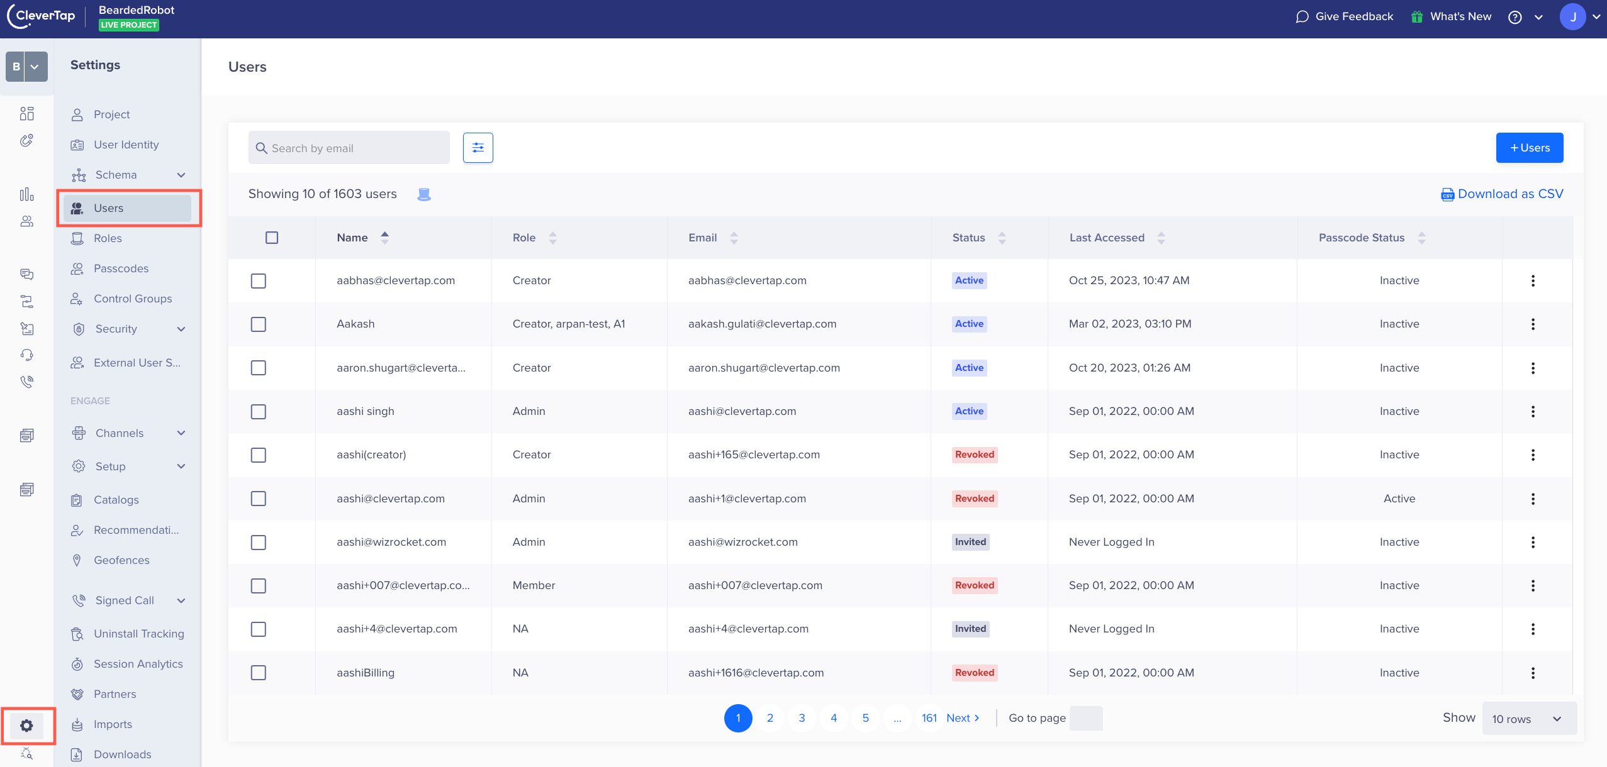Open User Identity settings
1607x767 pixels.
[127, 145]
